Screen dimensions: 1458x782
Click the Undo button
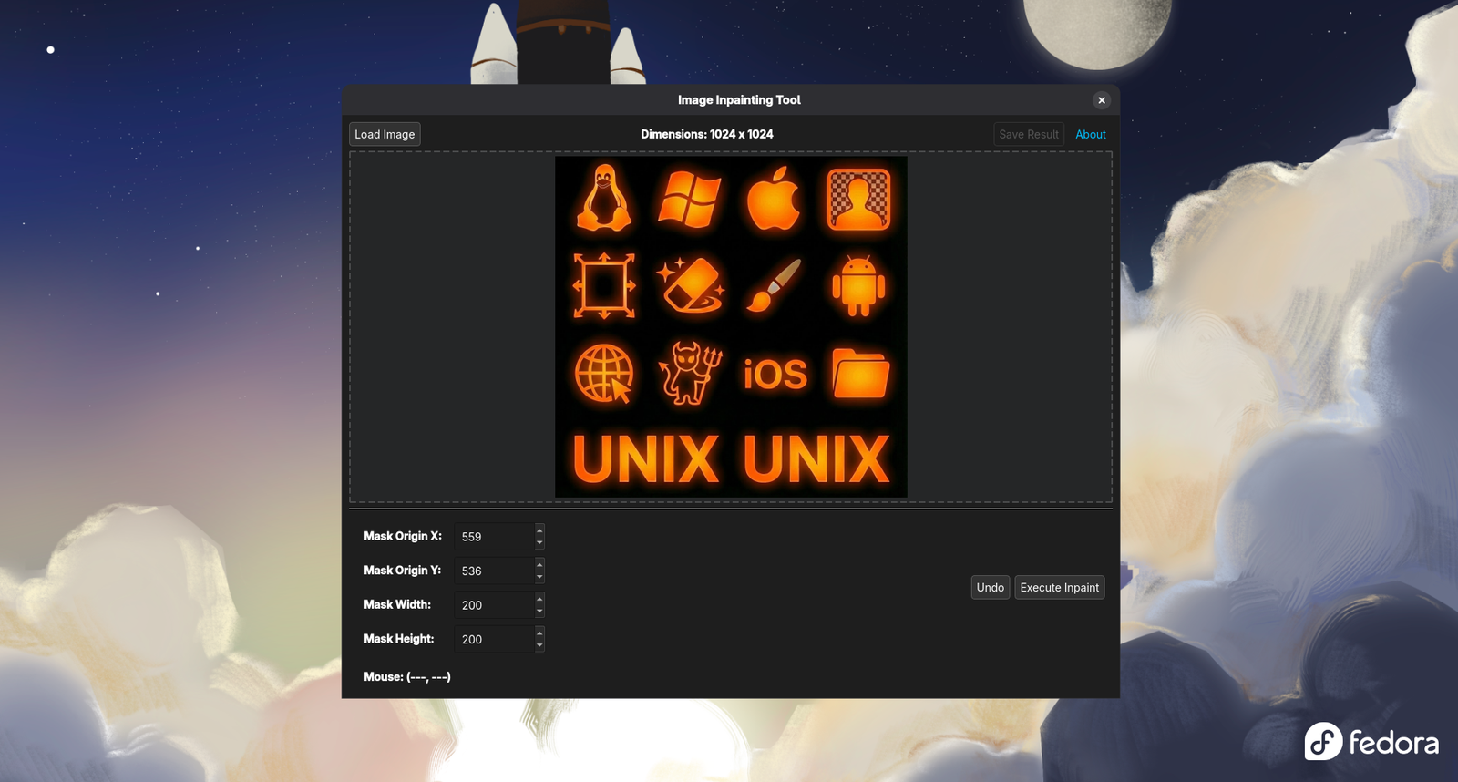pyautogui.click(x=991, y=587)
